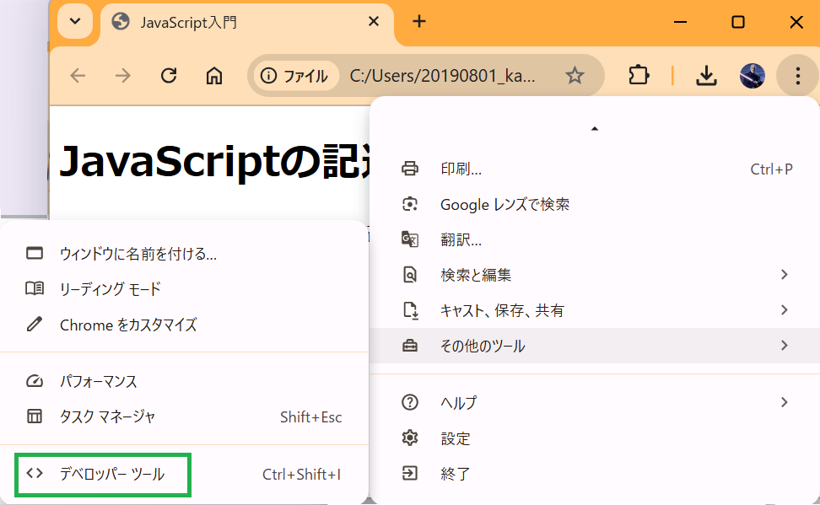The image size is (820, 505).
Task: Click the back navigation arrow
Action: [x=78, y=76]
